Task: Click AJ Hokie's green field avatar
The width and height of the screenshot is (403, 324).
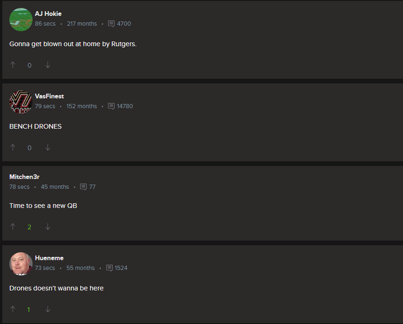Action: point(21,20)
